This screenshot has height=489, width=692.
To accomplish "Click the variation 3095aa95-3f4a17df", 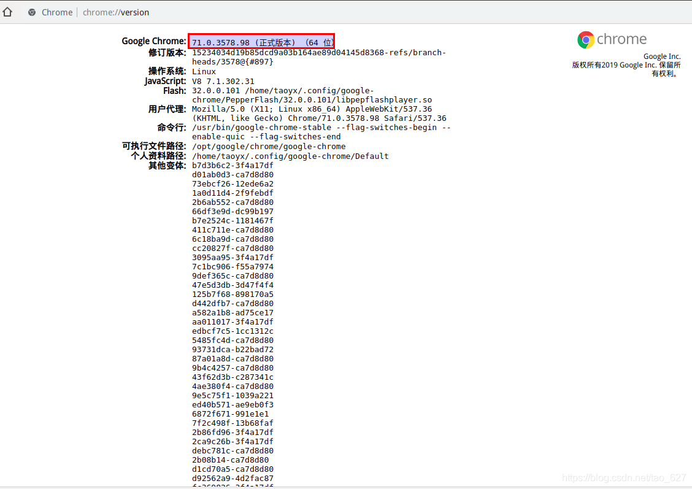I will pos(233,258).
